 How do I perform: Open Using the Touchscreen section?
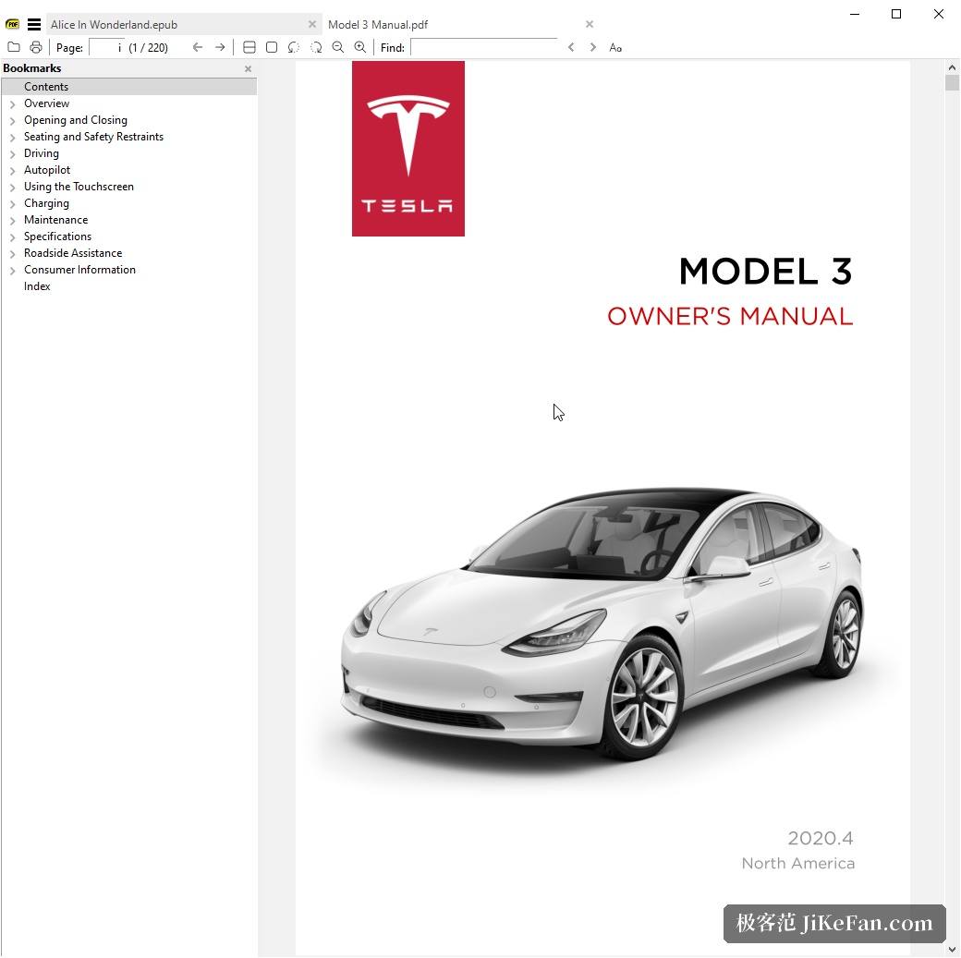click(79, 187)
